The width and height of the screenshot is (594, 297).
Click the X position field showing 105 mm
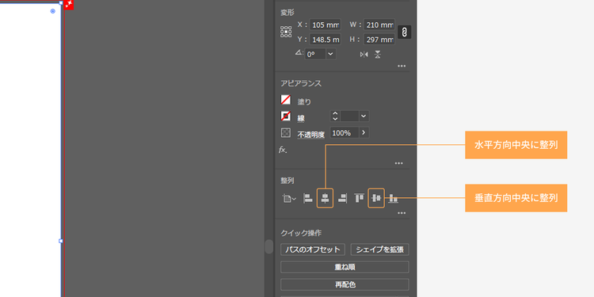coord(325,25)
